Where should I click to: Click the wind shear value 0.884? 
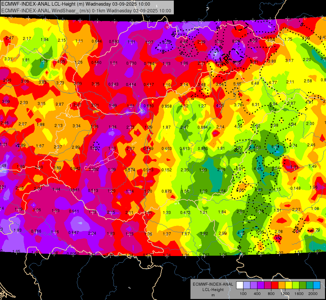202,127
